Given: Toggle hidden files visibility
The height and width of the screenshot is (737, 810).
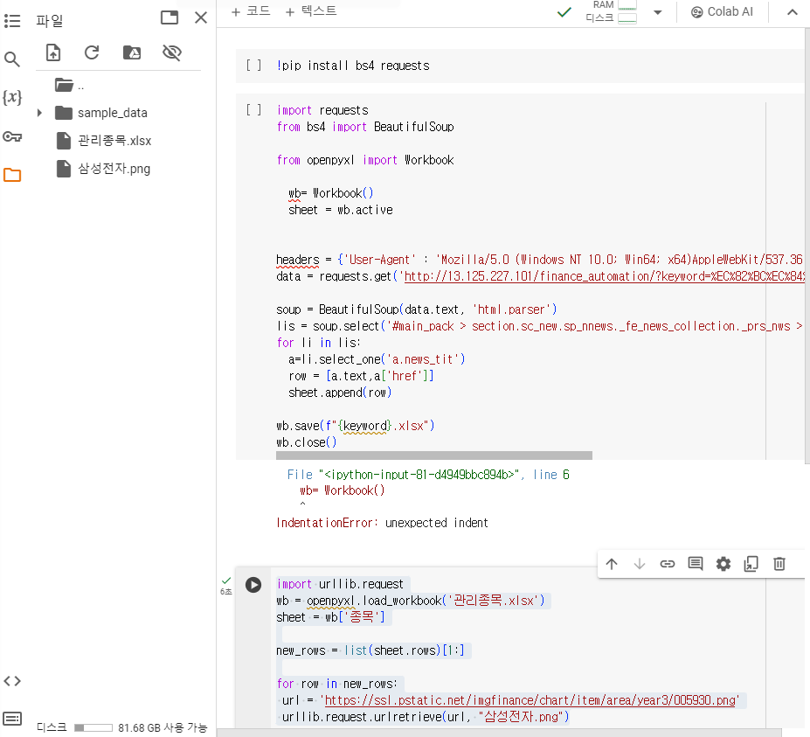Looking at the screenshot, I should [171, 52].
